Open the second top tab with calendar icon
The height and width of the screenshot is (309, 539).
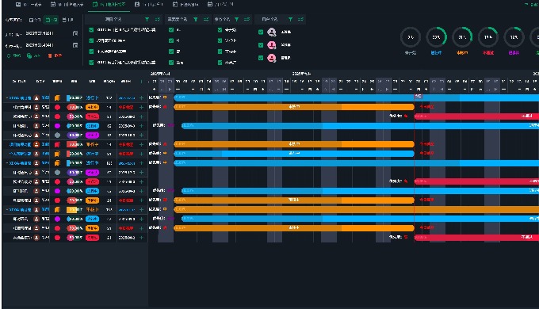click(x=67, y=5)
